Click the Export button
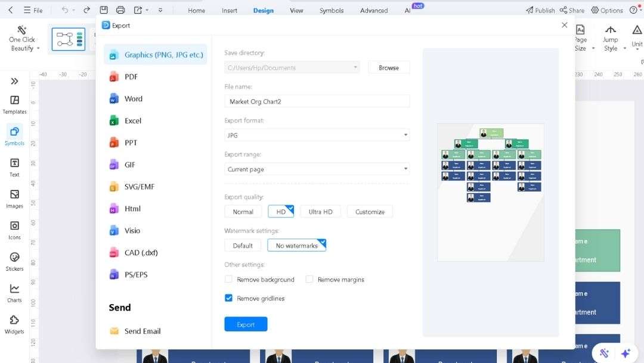 pyautogui.click(x=246, y=324)
